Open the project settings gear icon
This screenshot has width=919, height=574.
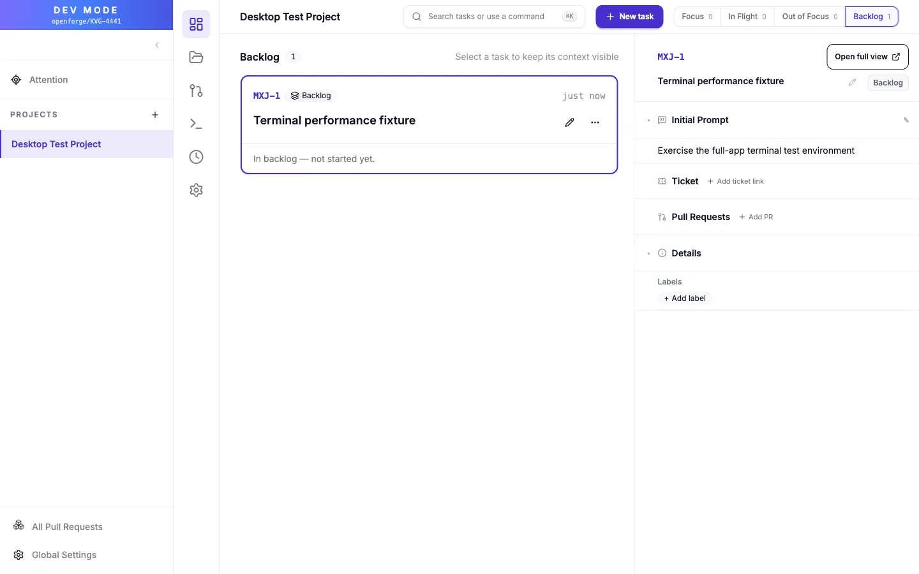[196, 190]
